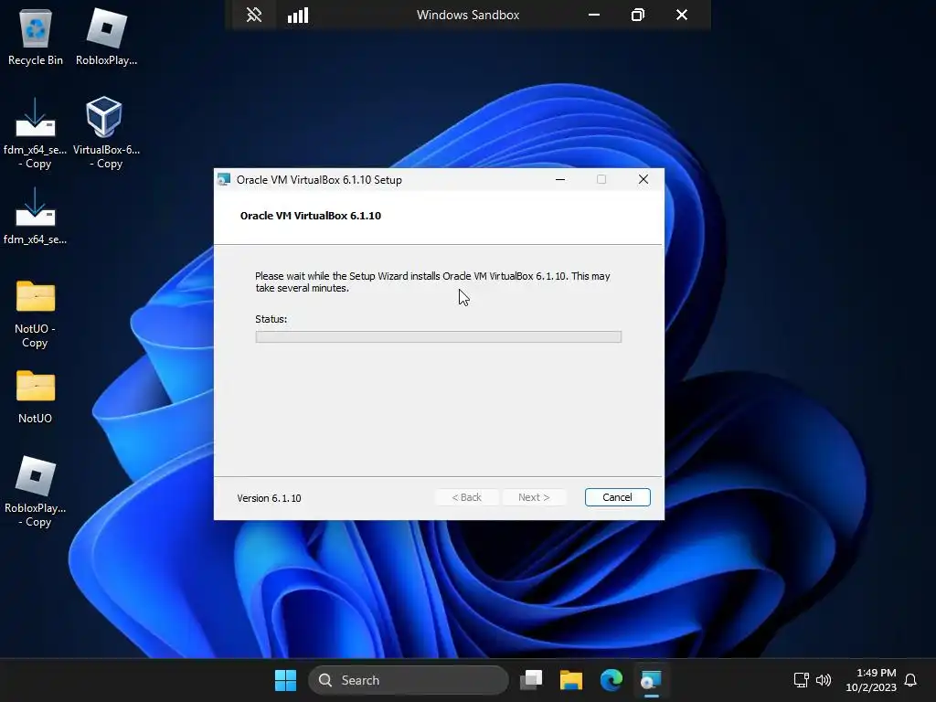Minimize the VirtualBox Setup window
Screen dimensions: 936x702
560,179
